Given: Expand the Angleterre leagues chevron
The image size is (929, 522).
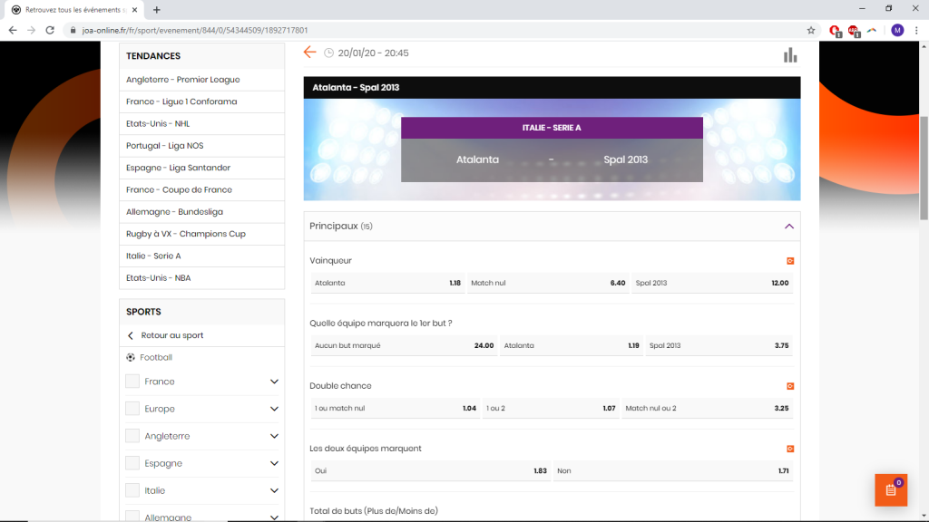Looking at the screenshot, I should pos(274,436).
